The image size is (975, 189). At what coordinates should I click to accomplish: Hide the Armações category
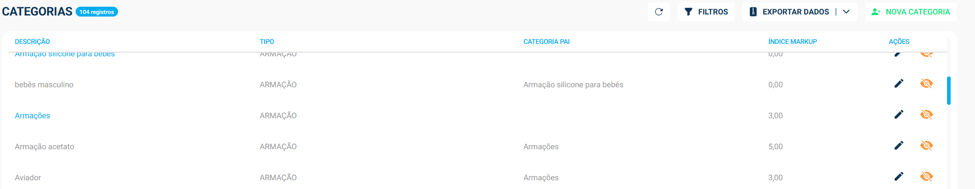point(926,115)
